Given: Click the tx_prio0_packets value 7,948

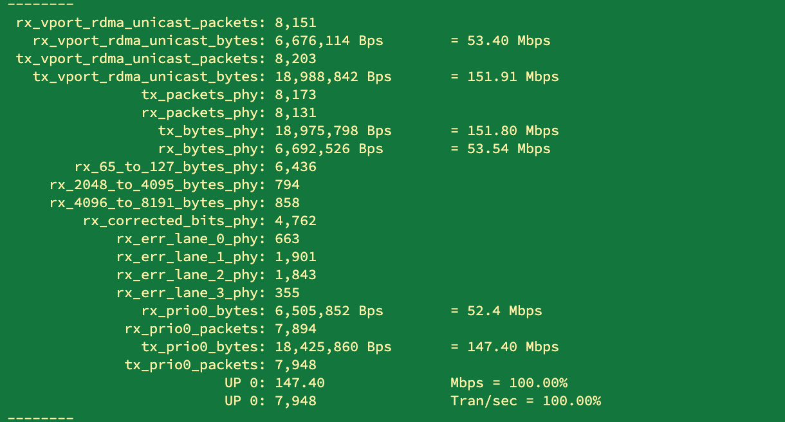Looking at the screenshot, I should (295, 365).
